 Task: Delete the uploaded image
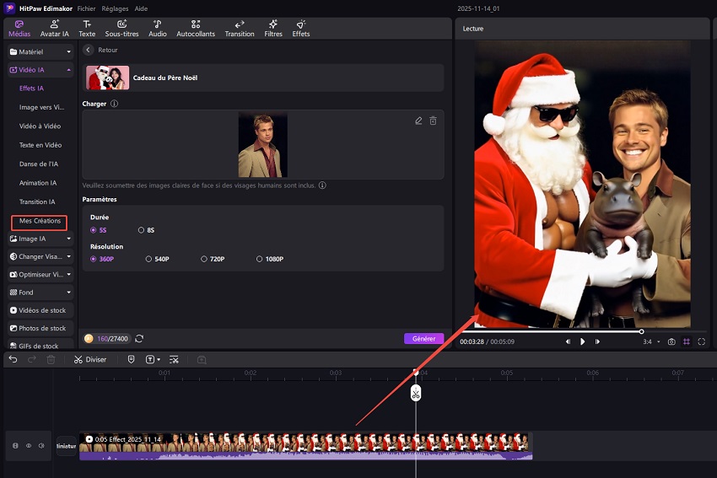[x=433, y=121]
